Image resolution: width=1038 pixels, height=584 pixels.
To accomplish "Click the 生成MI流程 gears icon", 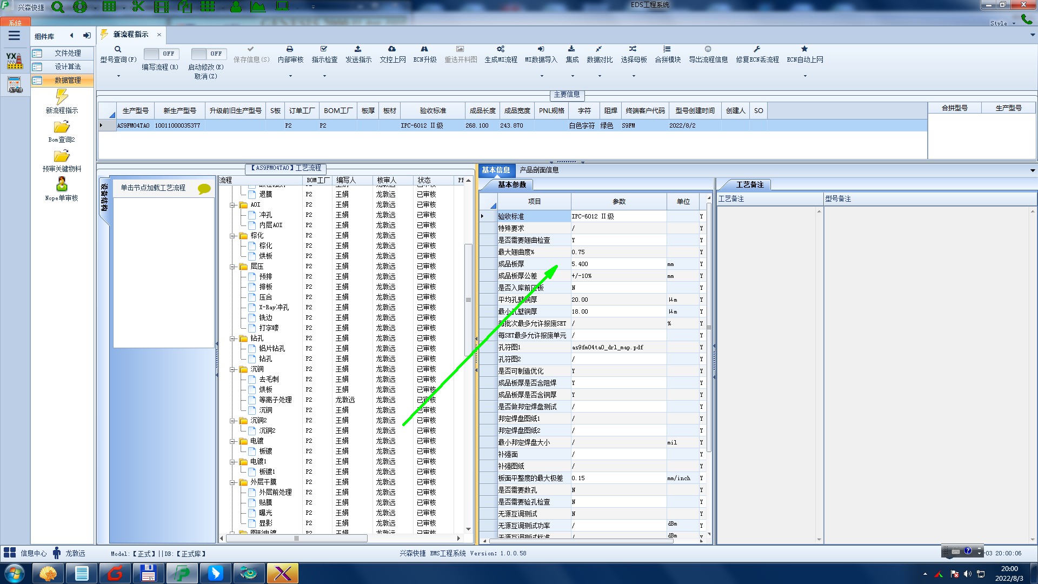I will [501, 49].
